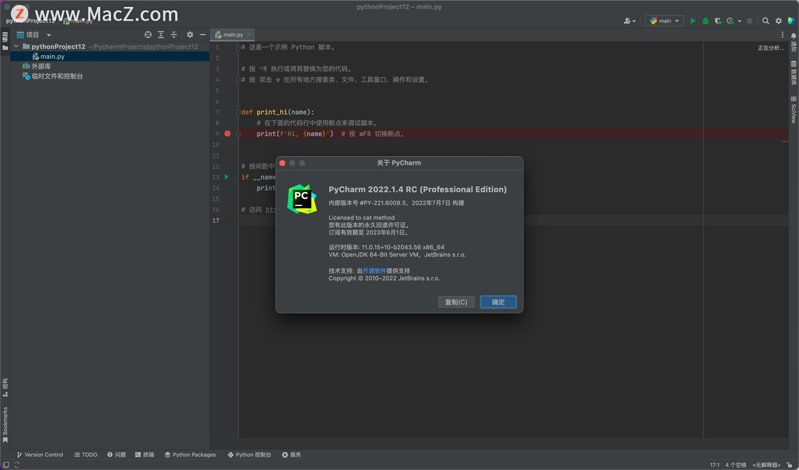Image resolution: width=799 pixels, height=470 pixels.
Task: Close the About PyCharm dialog with red button
Action: point(282,163)
